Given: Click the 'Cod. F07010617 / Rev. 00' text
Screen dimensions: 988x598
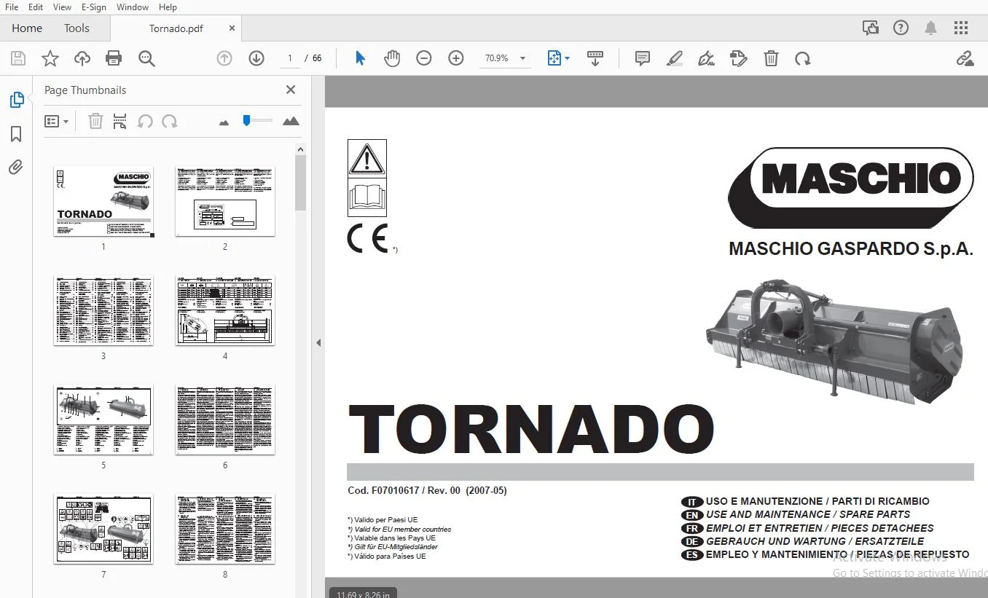Looking at the screenshot, I should click(x=404, y=491).
